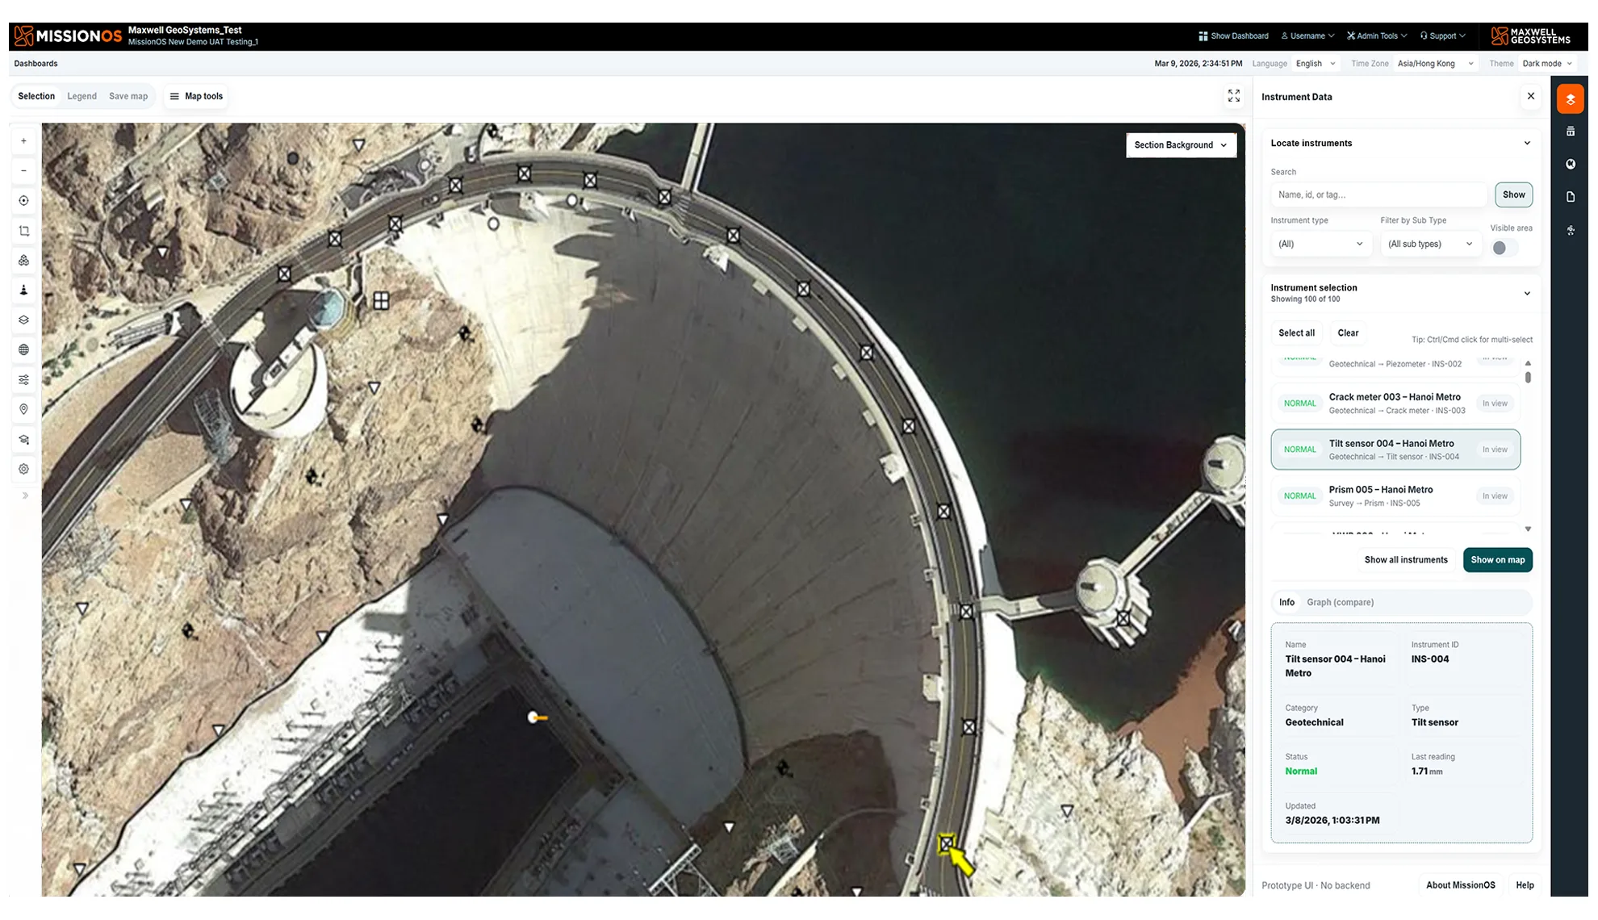This screenshot has height=920, width=1598.
Task: Open the document icon in right sidebar
Action: click(1571, 197)
